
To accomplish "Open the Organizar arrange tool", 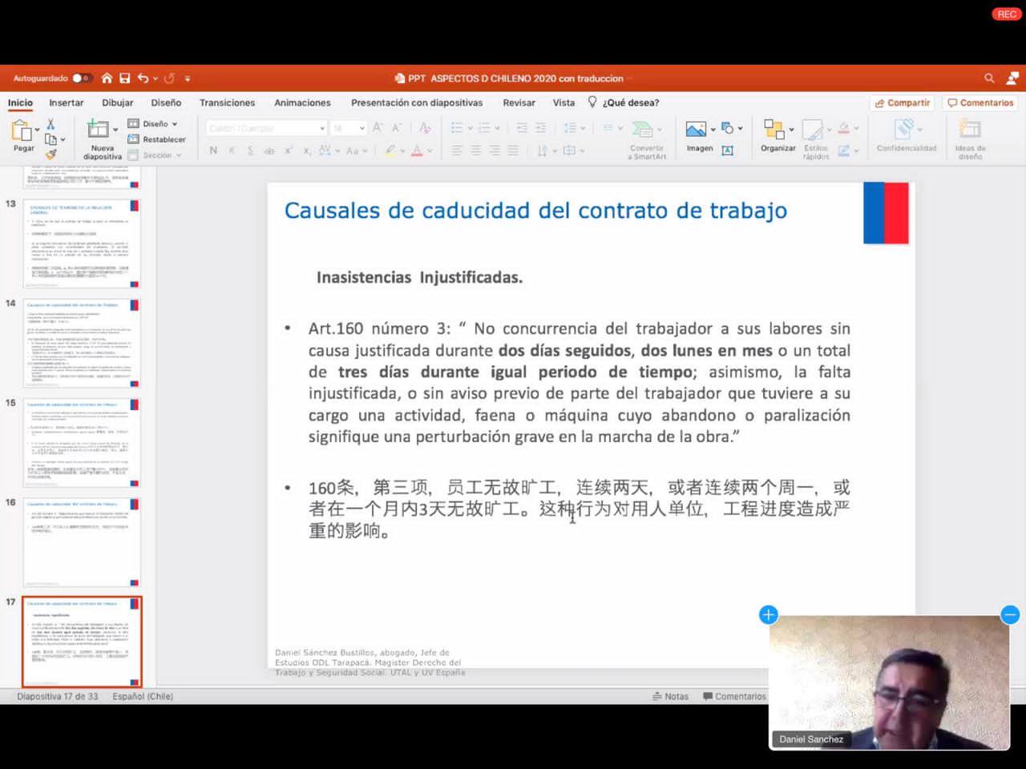I will coord(774,130).
